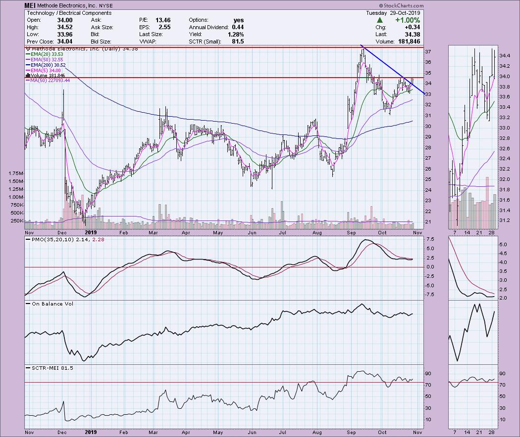
Task: Select the Prev Close value 34.04
Action: click(x=65, y=42)
